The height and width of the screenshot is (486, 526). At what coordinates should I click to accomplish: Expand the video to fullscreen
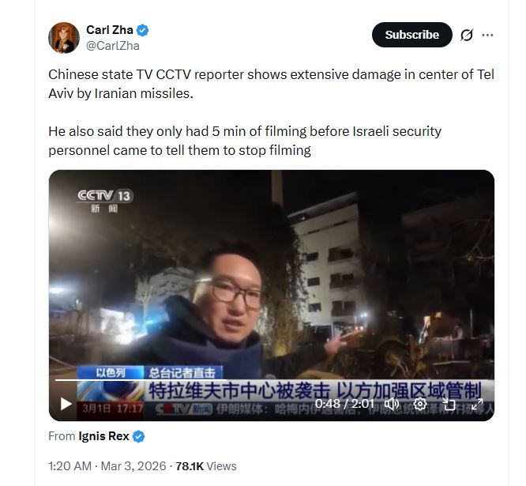(x=477, y=404)
